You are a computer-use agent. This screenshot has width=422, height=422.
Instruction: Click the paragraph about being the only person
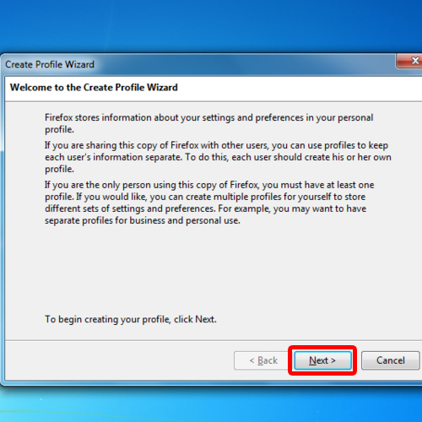tap(209, 203)
